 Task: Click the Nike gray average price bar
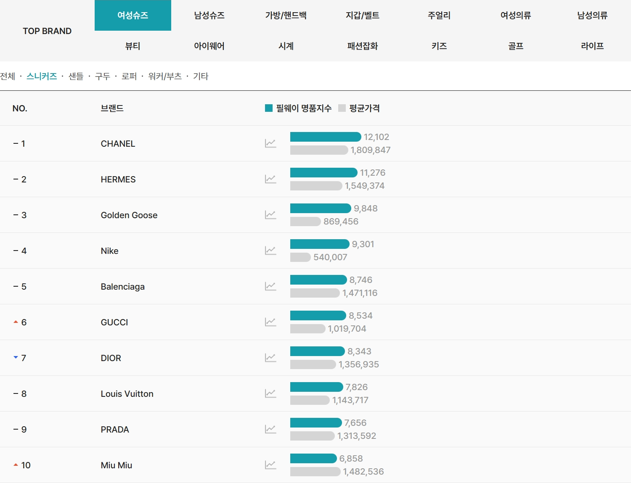point(300,257)
